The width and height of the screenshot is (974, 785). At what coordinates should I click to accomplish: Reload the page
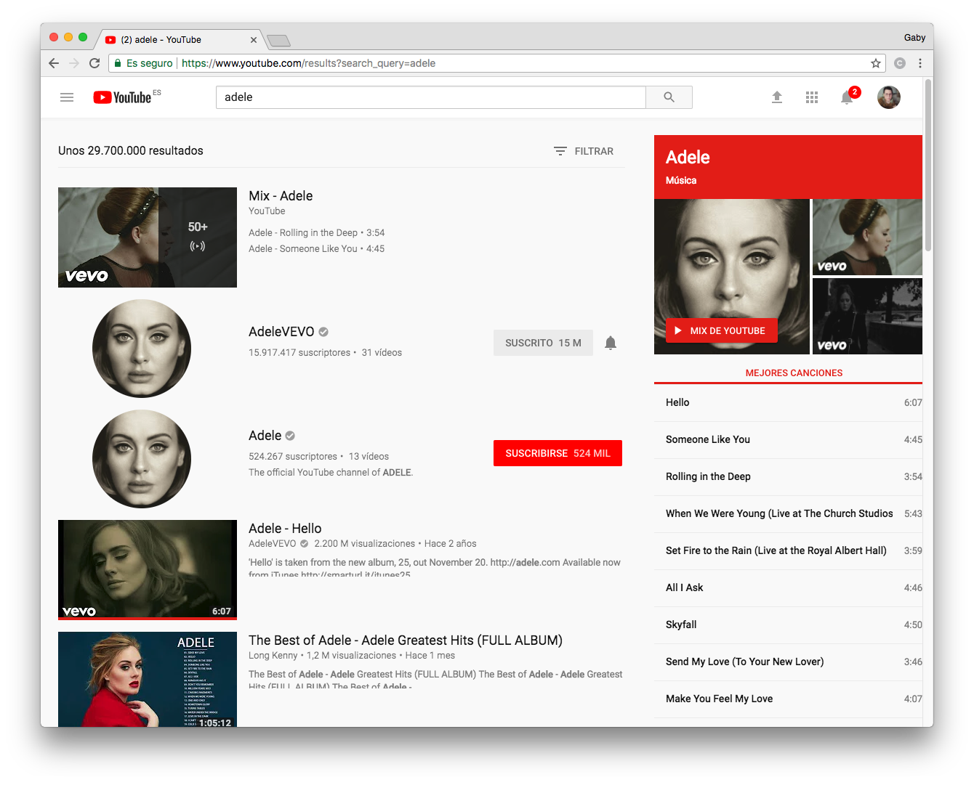click(94, 63)
